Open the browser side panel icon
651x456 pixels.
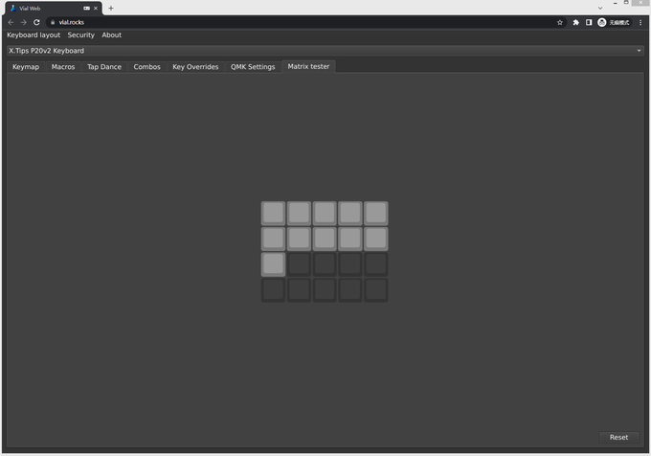point(588,22)
